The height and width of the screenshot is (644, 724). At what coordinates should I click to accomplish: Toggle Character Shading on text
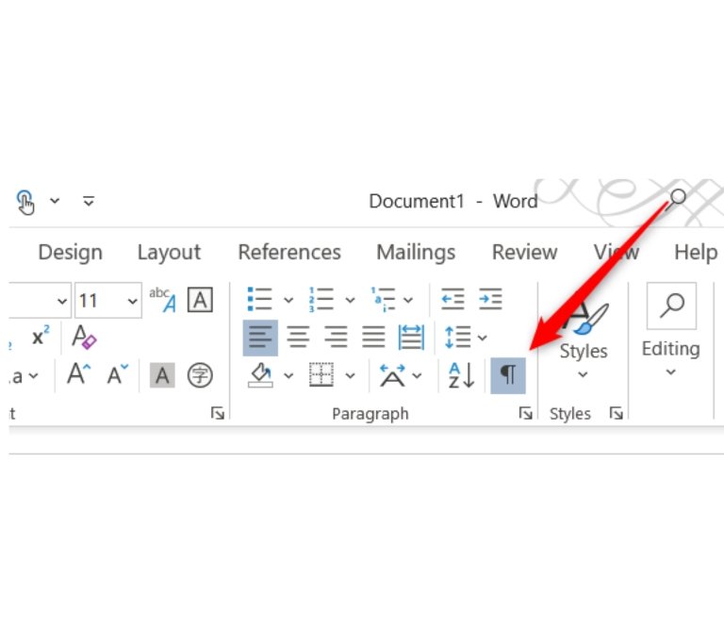pos(162,374)
